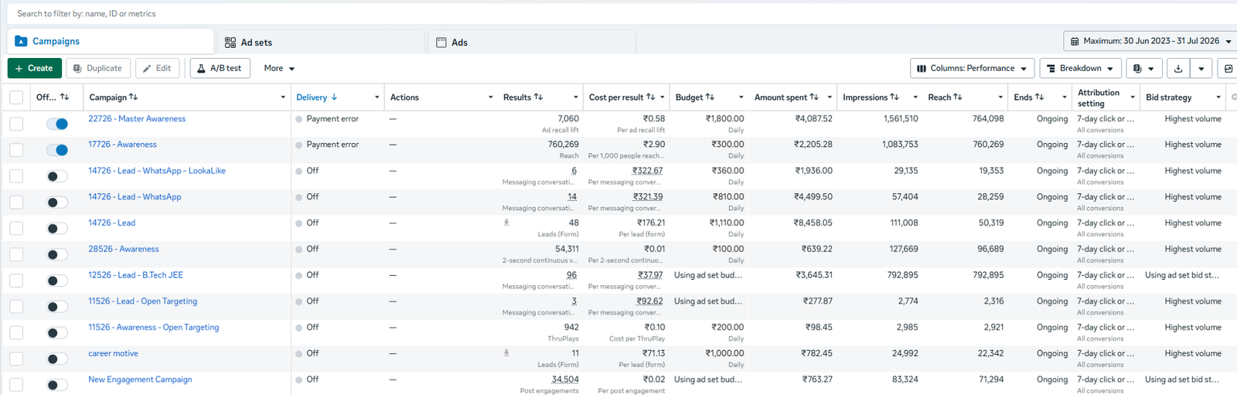Click the green Create button

click(35, 68)
